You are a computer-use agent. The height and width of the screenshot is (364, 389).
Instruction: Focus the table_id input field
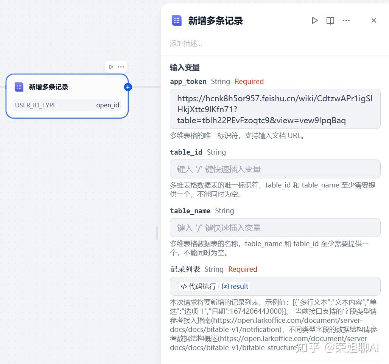coord(275,169)
